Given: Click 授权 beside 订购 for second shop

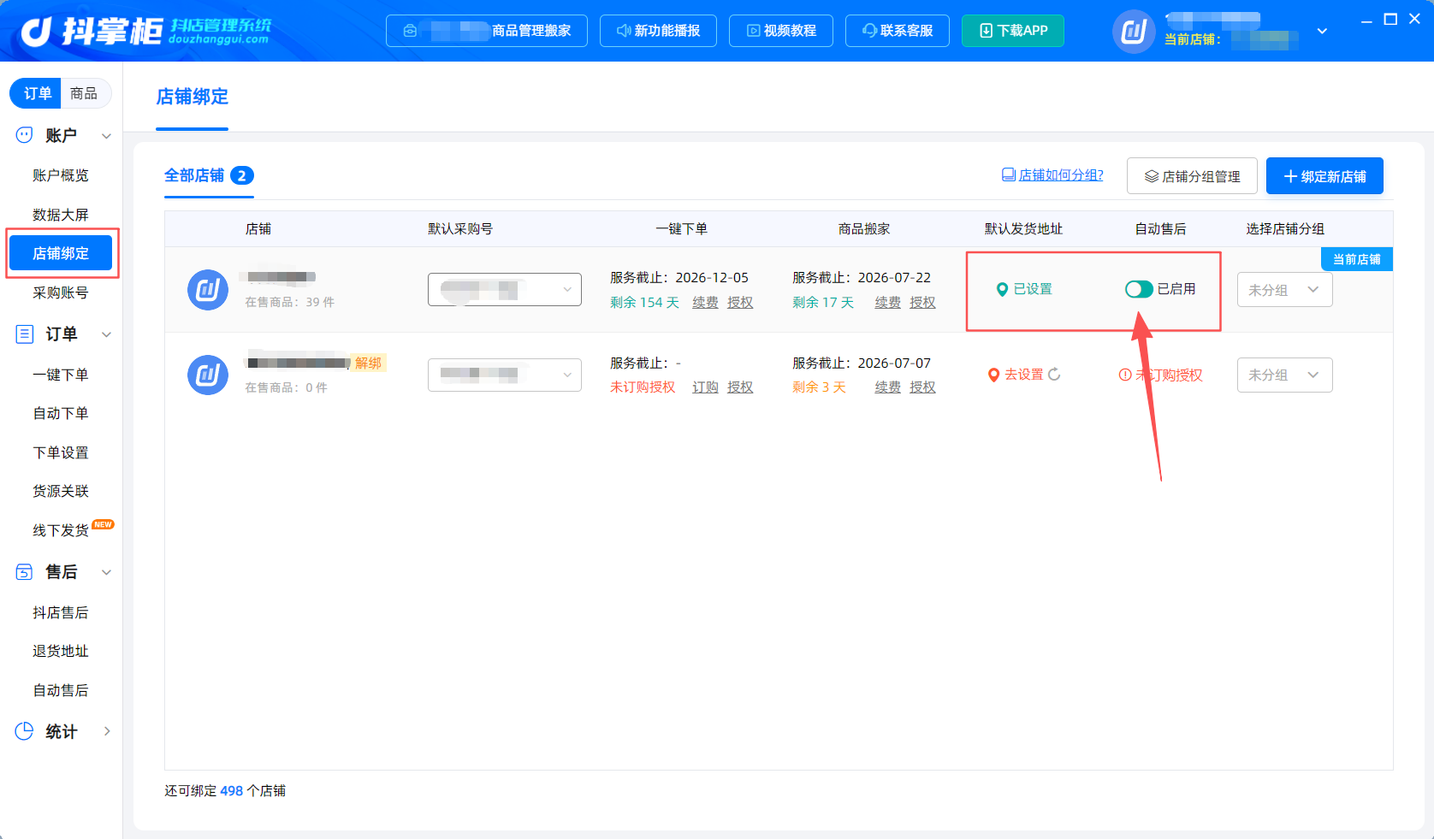Looking at the screenshot, I should coord(740,387).
